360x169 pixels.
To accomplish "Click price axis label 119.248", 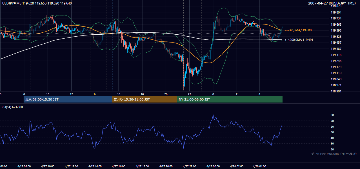I will (336, 61).
